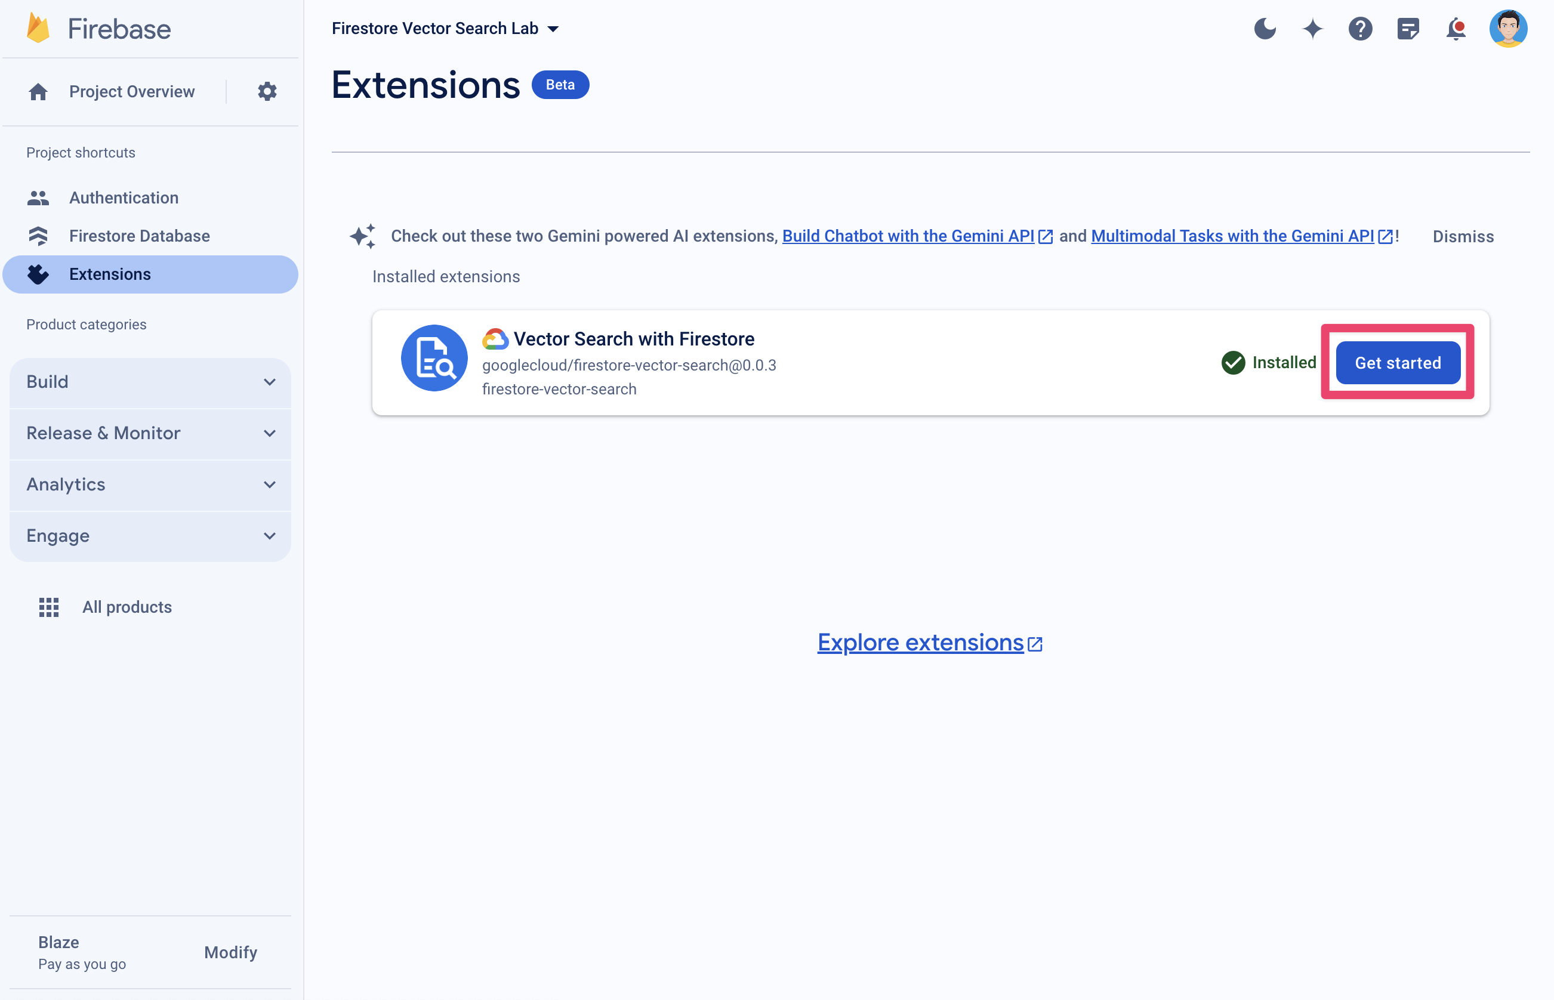Click the All products grid icon
This screenshot has height=1000, width=1554.
click(x=49, y=606)
